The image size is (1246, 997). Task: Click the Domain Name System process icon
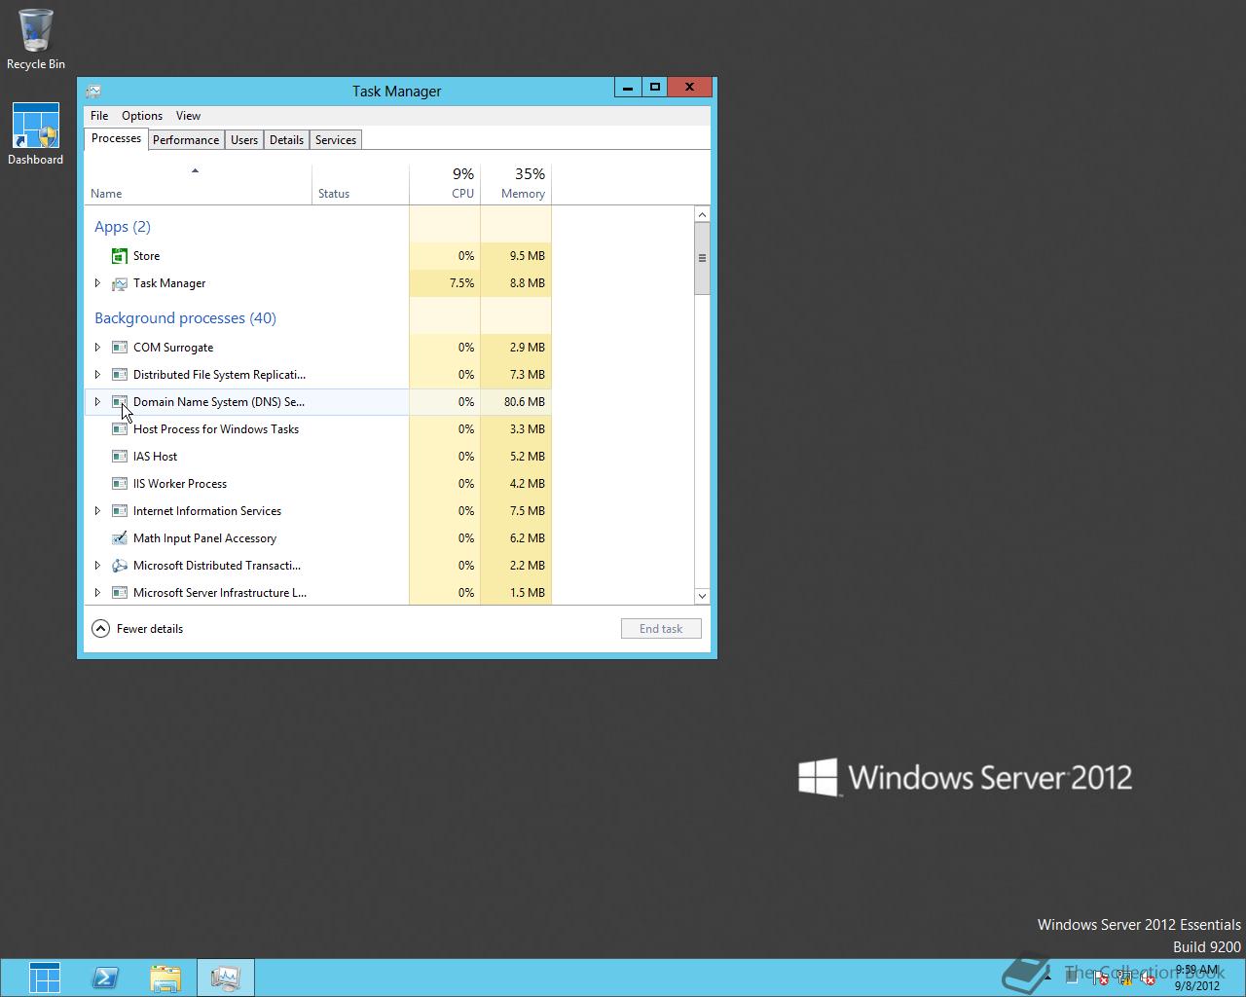(120, 402)
